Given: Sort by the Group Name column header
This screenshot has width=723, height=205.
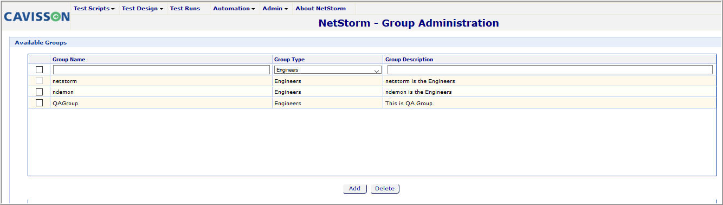Looking at the screenshot, I should [69, 60].
